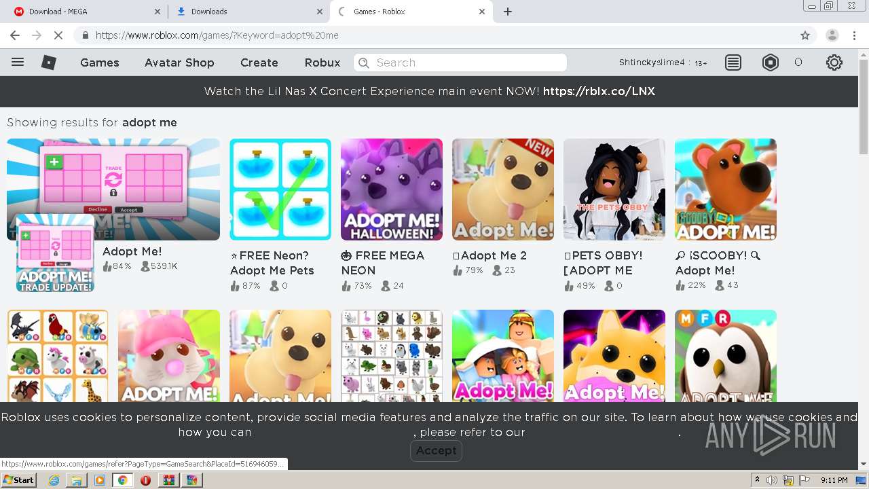
Task: Open the Robux menu item
Action: click(x=322, y=62)
